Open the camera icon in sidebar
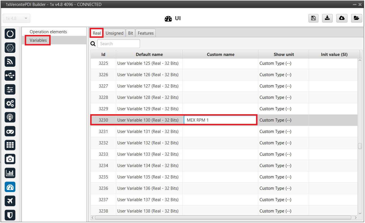This screenshot has width=365, height=223. pyautogui.click(x=10, y=159)
